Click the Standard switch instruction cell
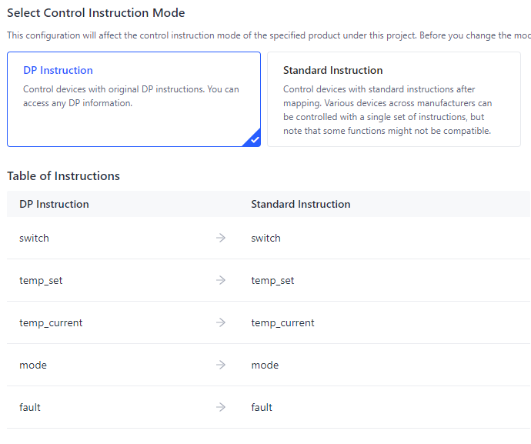 pyautogui.click(x=266, y=239)
